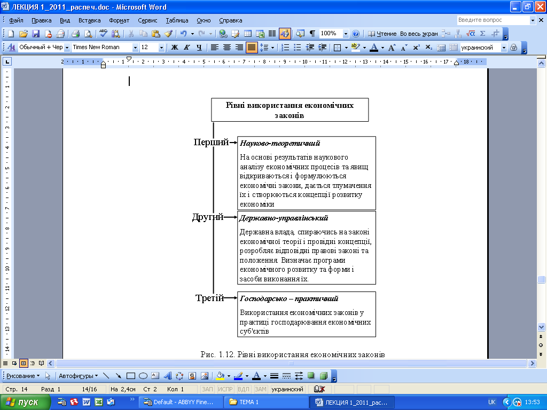Viewport: 547px width, 410px height.
Task: Undo the last action
Action: coord(184,34)
